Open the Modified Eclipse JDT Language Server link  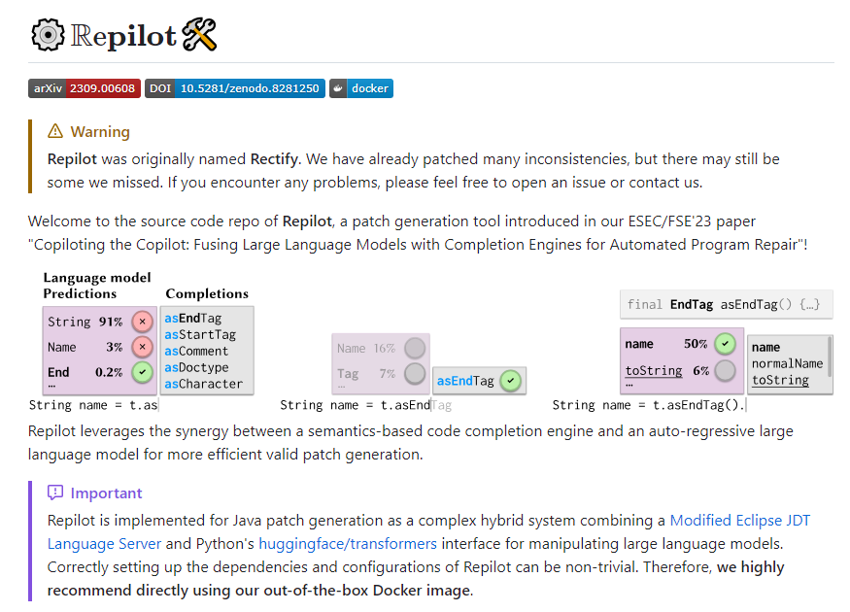tap(739, 520)
